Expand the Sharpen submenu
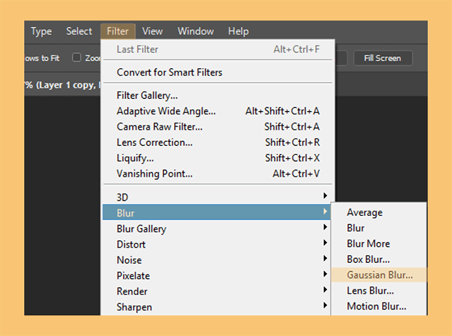This screenshot has height=336, width=452. point(218,307)
